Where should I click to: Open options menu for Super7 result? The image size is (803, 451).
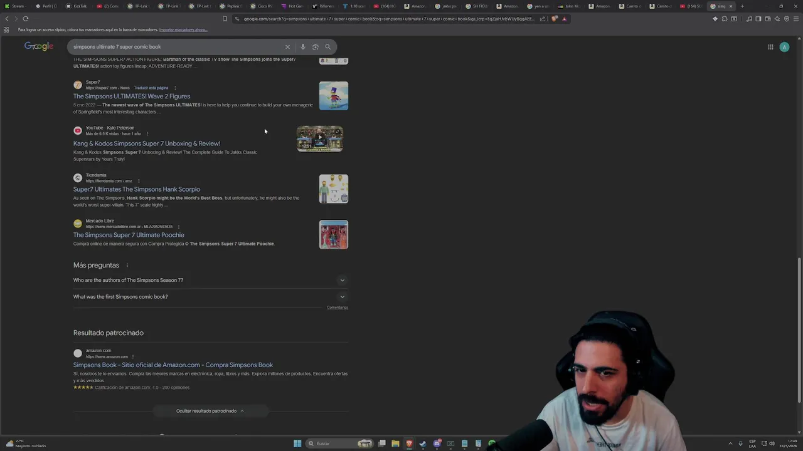(x=175, y=88)
